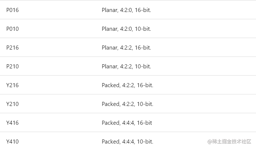This screenshot has width=256, height=149.
Task: Click the P216 format label
Action: (x=13, y=48)
